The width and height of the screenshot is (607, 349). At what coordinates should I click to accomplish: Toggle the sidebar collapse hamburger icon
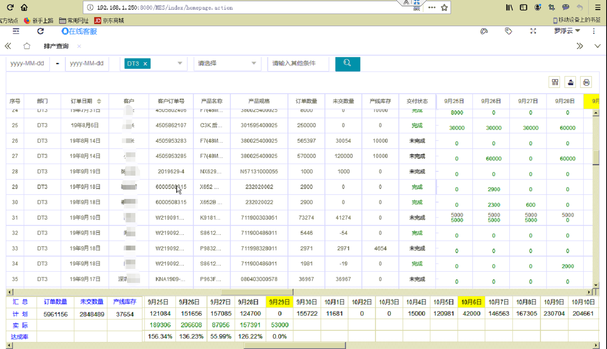pos(16,31)
